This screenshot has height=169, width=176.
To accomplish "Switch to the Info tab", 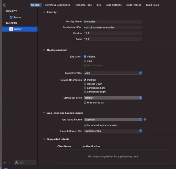I will point(98,5).
